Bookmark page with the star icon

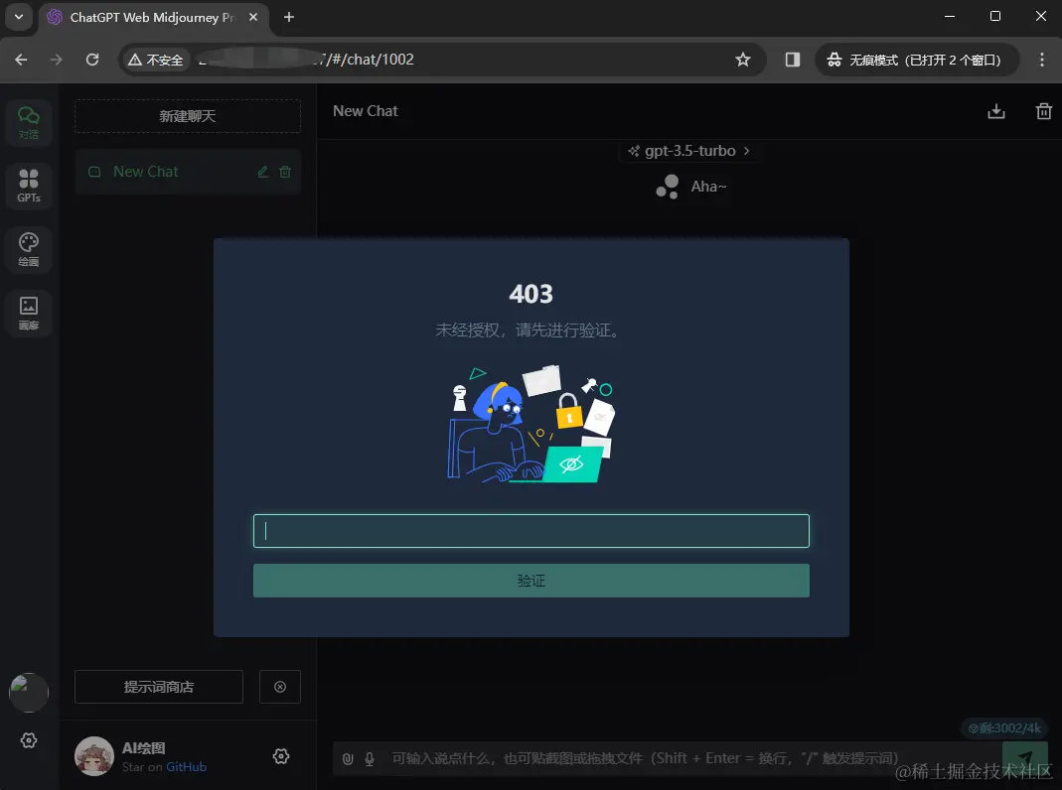(x=743, y=60)
